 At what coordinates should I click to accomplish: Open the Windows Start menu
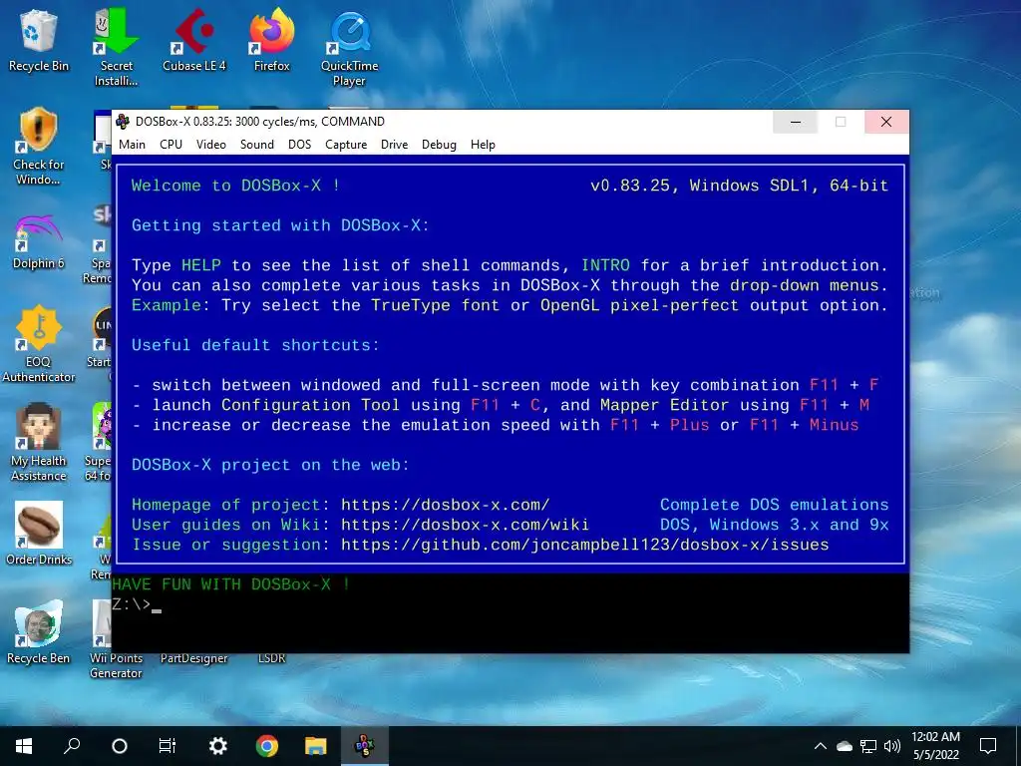click(24, 746)
